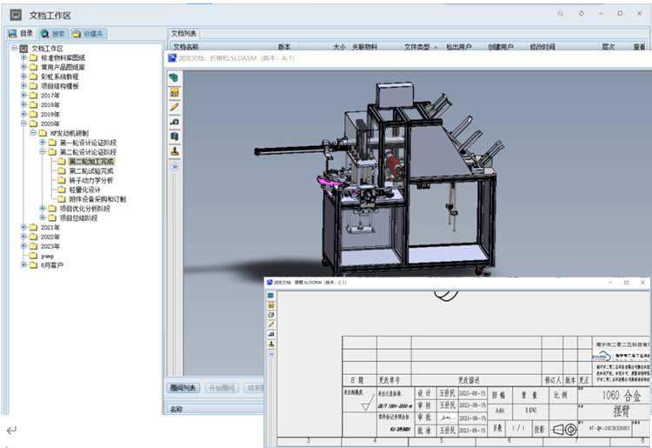Click the pin icon in the top-right header

582,15
